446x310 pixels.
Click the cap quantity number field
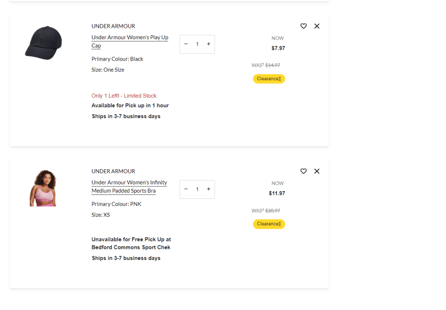coord(197,44)
